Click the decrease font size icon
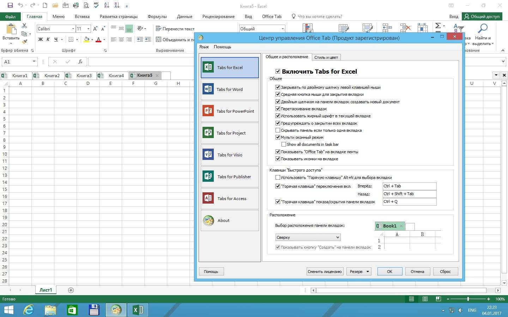This screenshot has width=508, height=317. pyautogui.click(x=103, y=29)
